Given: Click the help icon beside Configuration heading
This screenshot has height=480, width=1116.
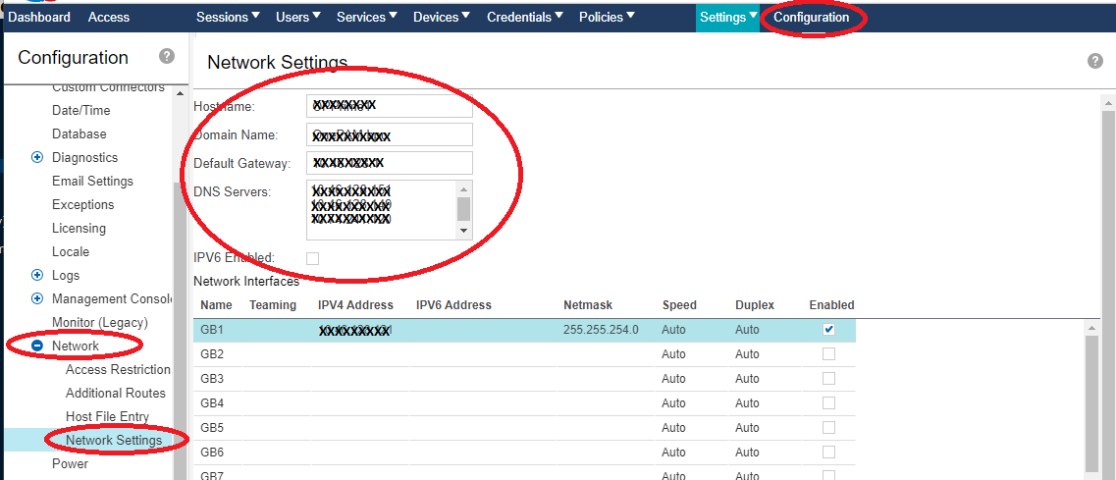Looking at the screenshot, I should point(167,57).
